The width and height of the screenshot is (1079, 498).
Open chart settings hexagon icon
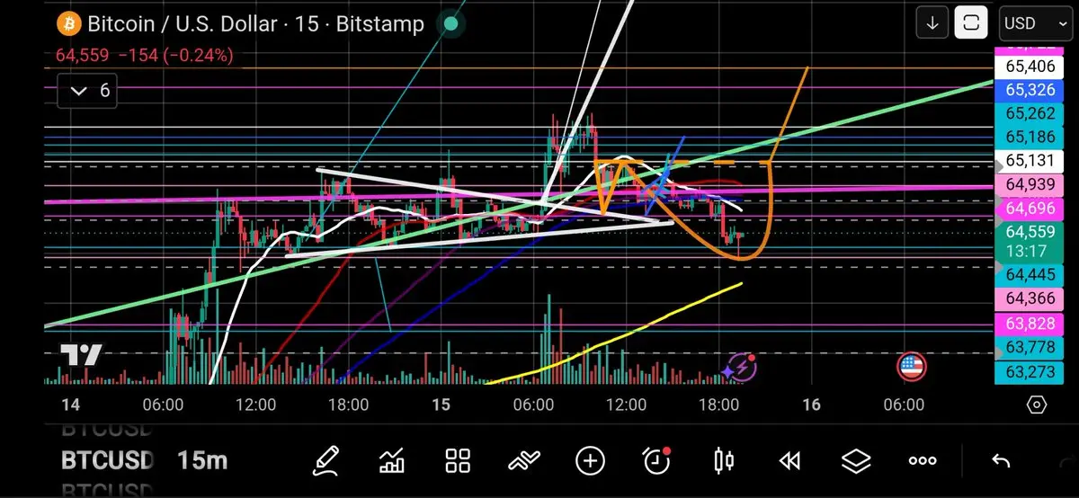click(1036, 405)
